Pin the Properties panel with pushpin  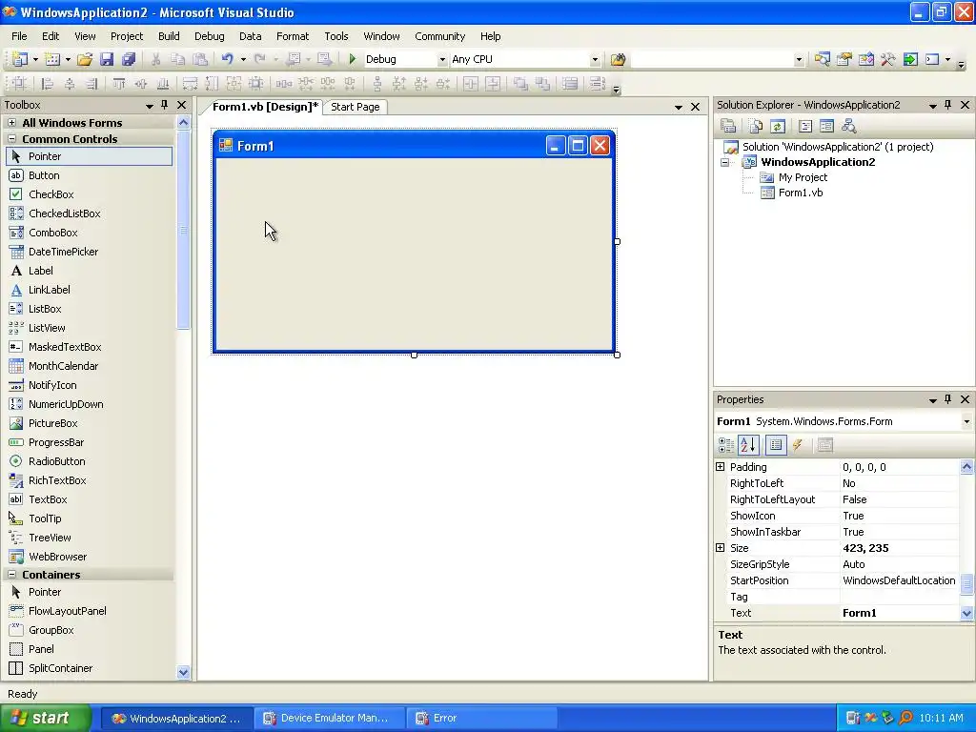point(948,399)
